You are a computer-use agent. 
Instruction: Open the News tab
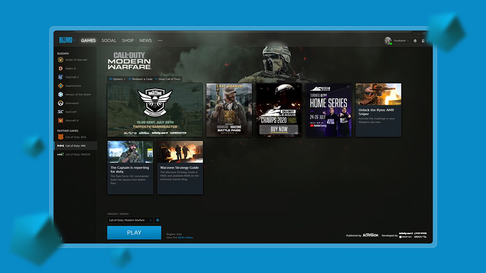pos(145,41)
